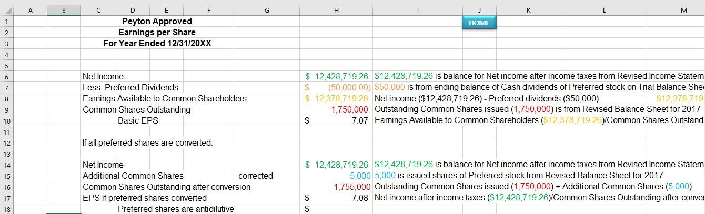Select 'EPS if preferred shares converted' label
The image size is (705, 214).
pos(145,198)
